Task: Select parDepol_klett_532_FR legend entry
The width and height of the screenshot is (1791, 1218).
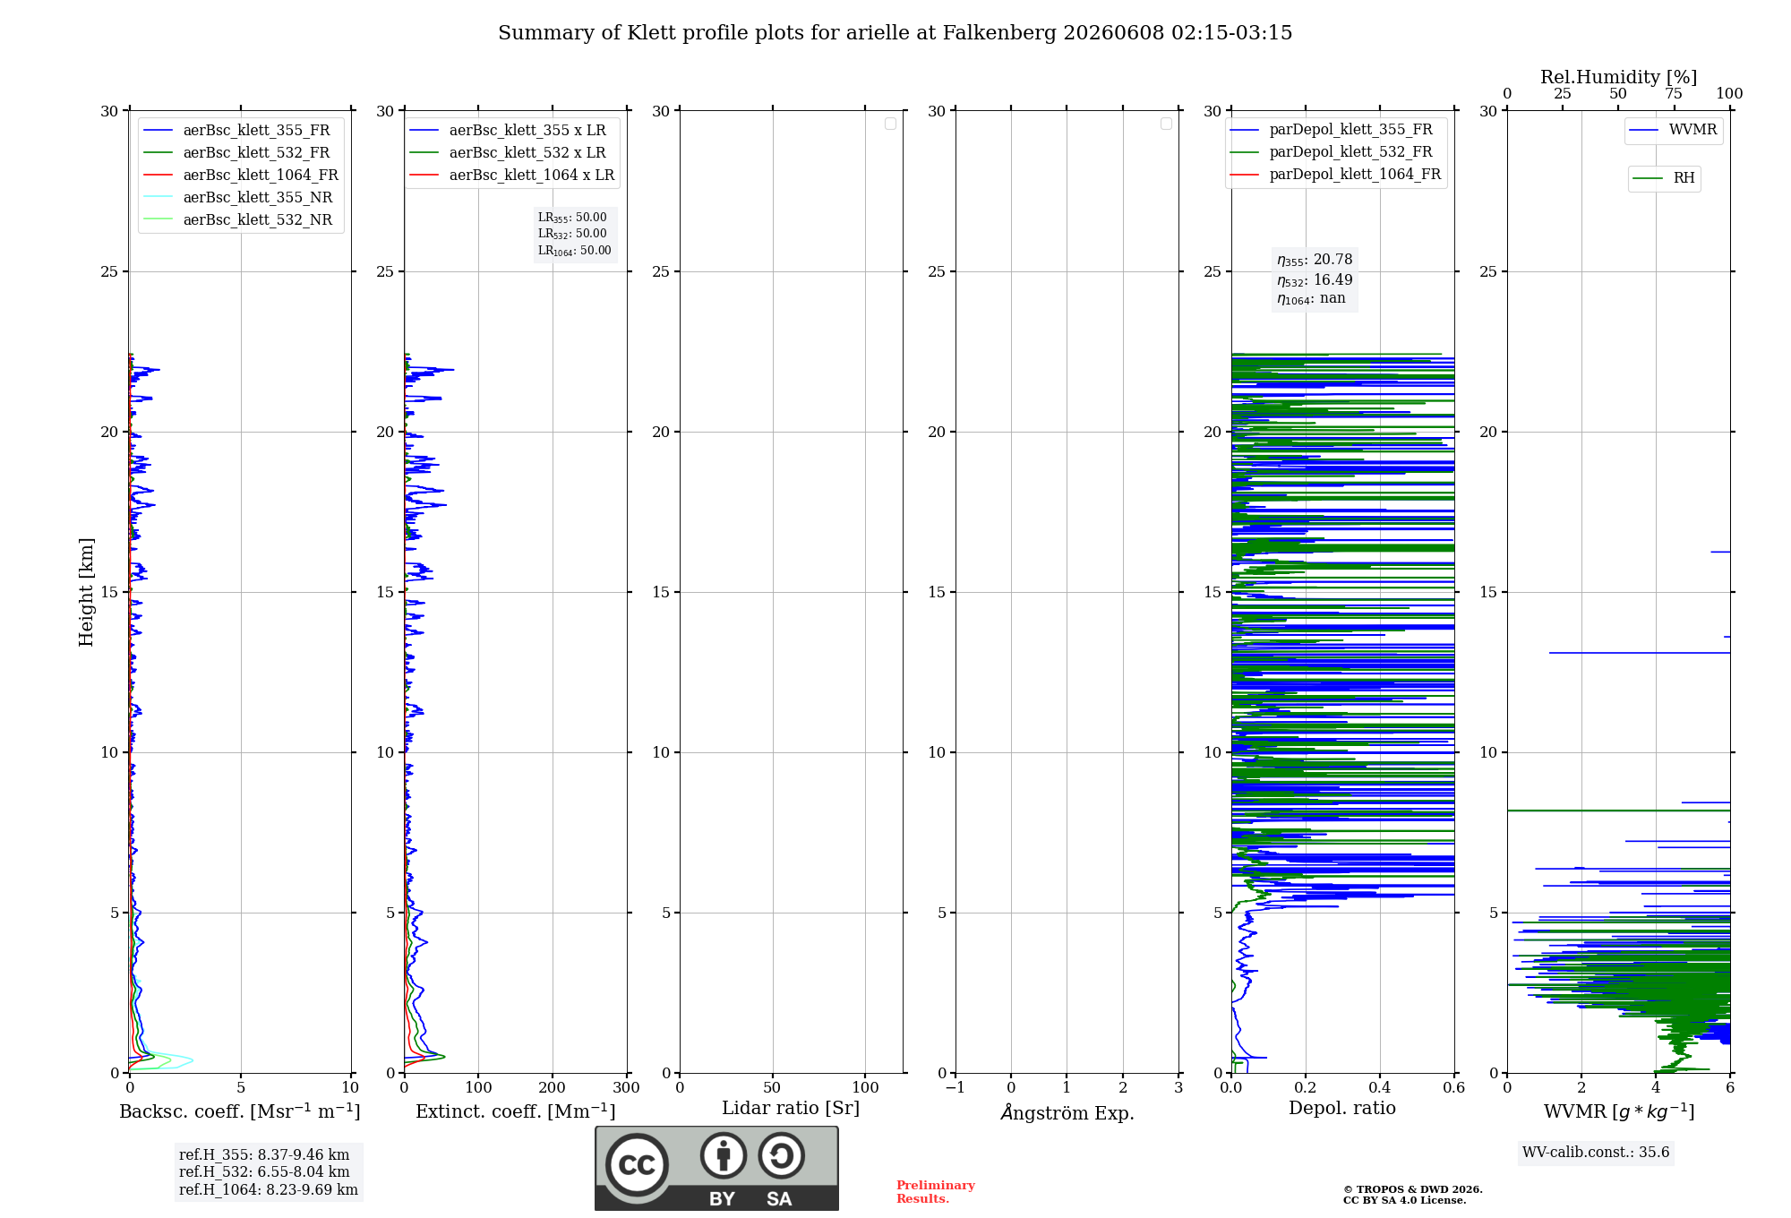Action: [x=1336, y=152]
